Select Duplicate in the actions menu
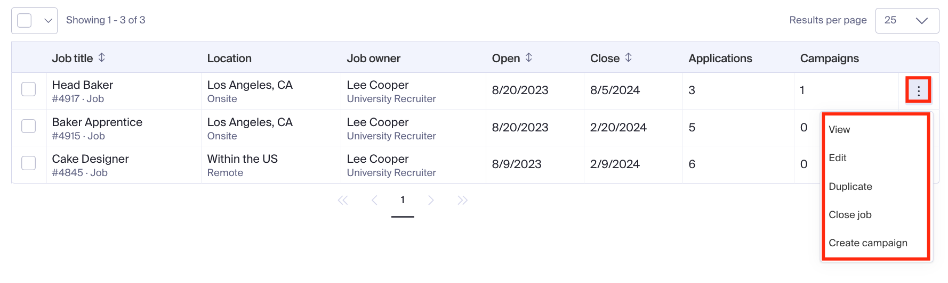948x283 pixels. [850, 187]
